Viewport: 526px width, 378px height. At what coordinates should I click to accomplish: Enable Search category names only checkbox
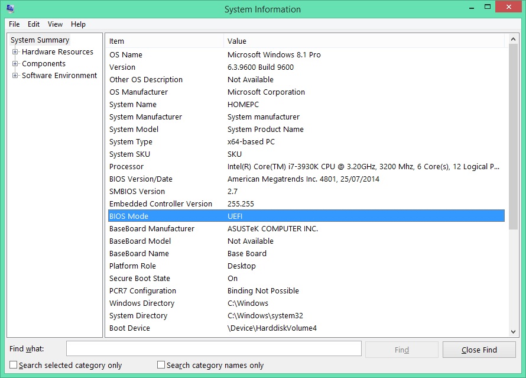point(161,364)
